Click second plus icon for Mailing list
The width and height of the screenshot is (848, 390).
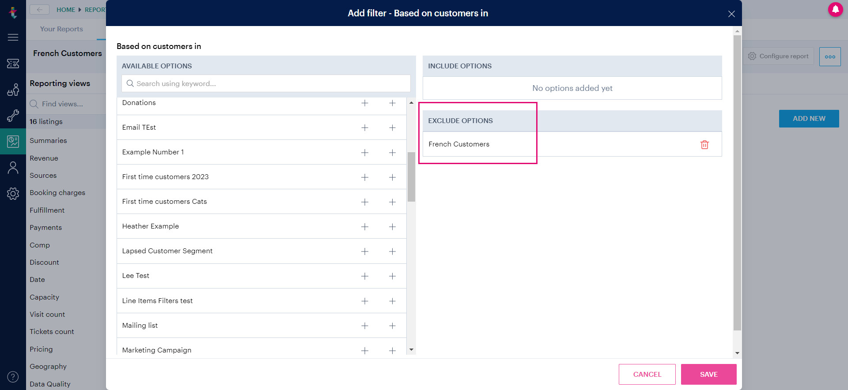coord(392,326)
